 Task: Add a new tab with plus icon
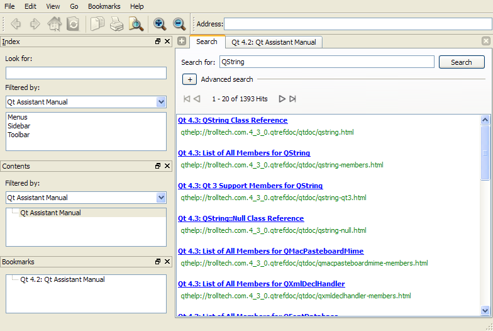coord(182,41)
